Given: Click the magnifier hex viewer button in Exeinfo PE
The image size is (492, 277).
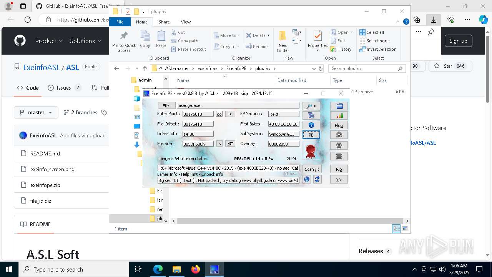Looking at the screenshot, I should 311,106.
